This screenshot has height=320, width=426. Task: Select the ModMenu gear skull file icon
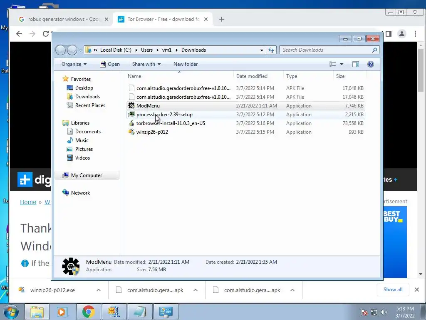point(131,105)
